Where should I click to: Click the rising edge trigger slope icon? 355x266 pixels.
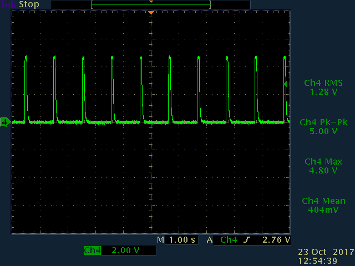[x=247, y=240]
